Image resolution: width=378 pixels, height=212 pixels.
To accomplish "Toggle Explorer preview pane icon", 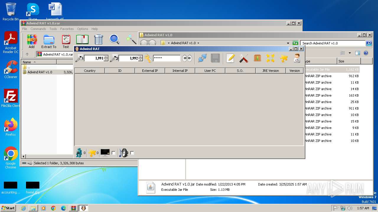I will tap(358, 53).
